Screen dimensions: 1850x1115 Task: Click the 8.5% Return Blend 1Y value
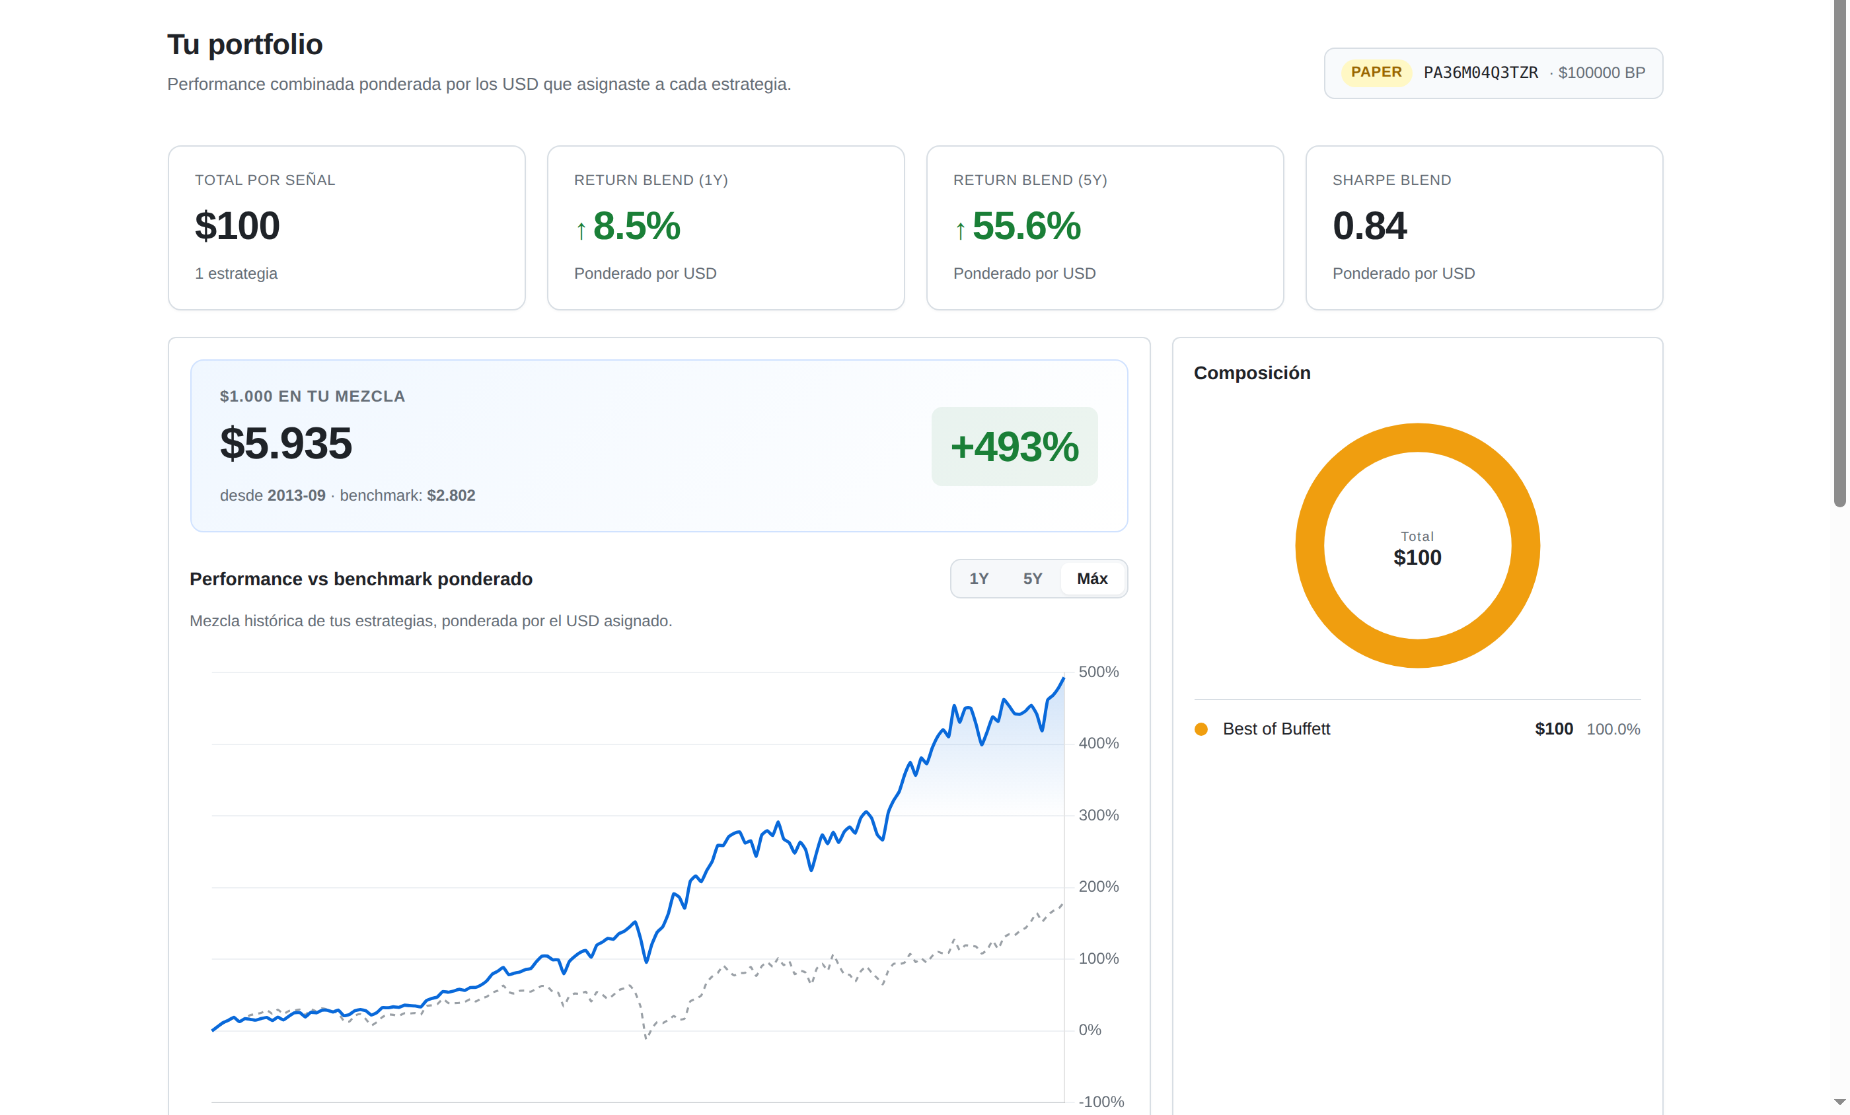[x=636, y=226]
